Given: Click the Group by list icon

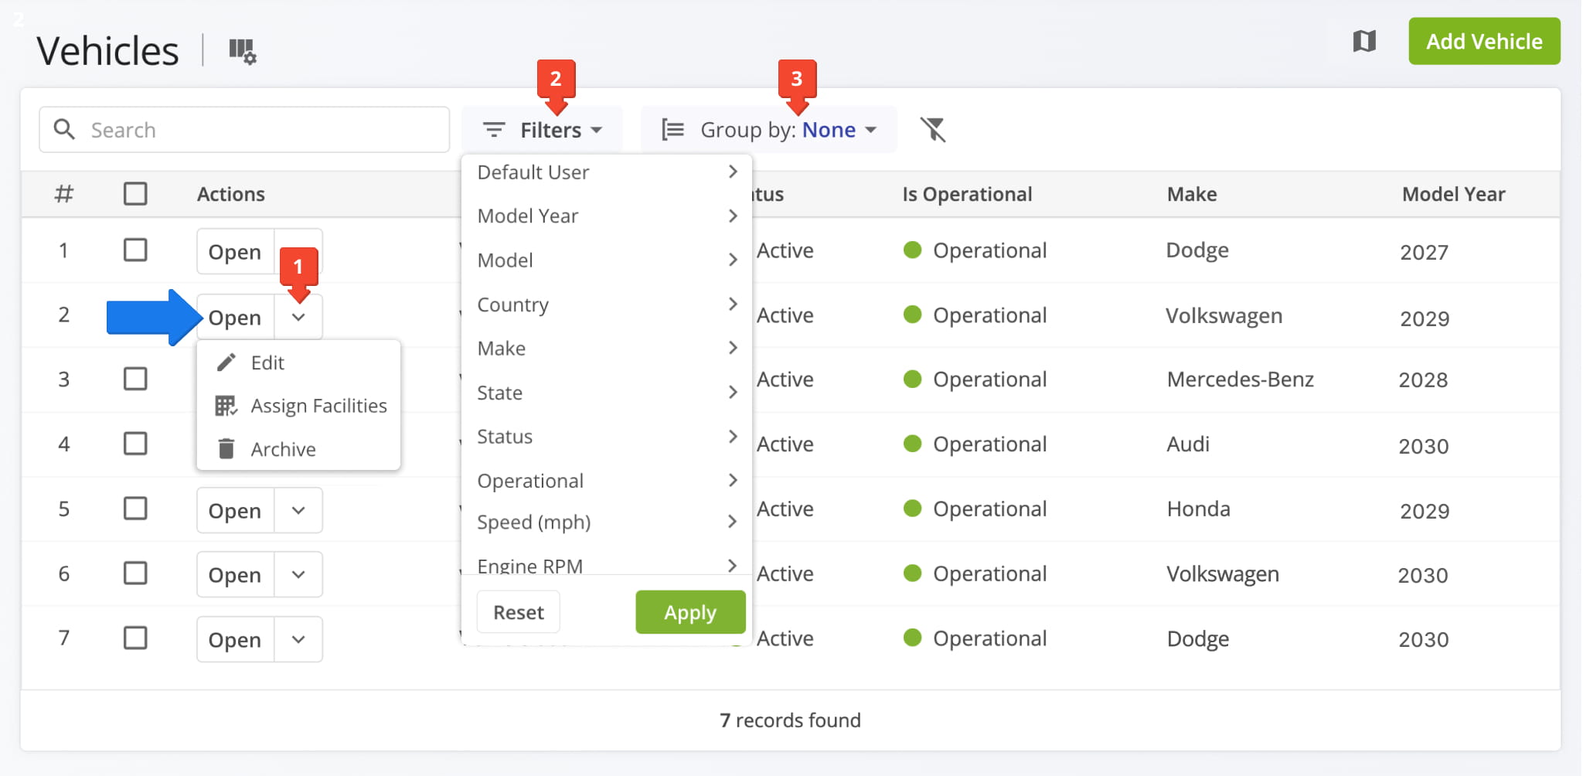Looking at the screenshot, I should 672,129.
